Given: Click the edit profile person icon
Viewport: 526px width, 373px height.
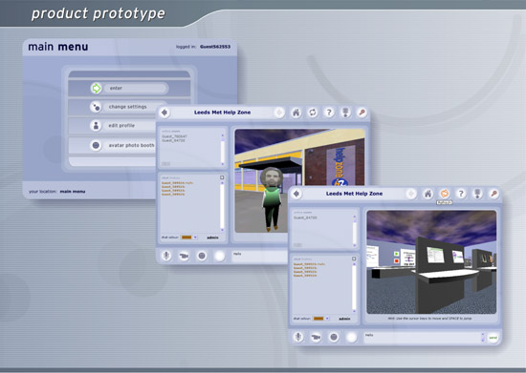Looking at the screenshot, I should (x=96, y=126).
